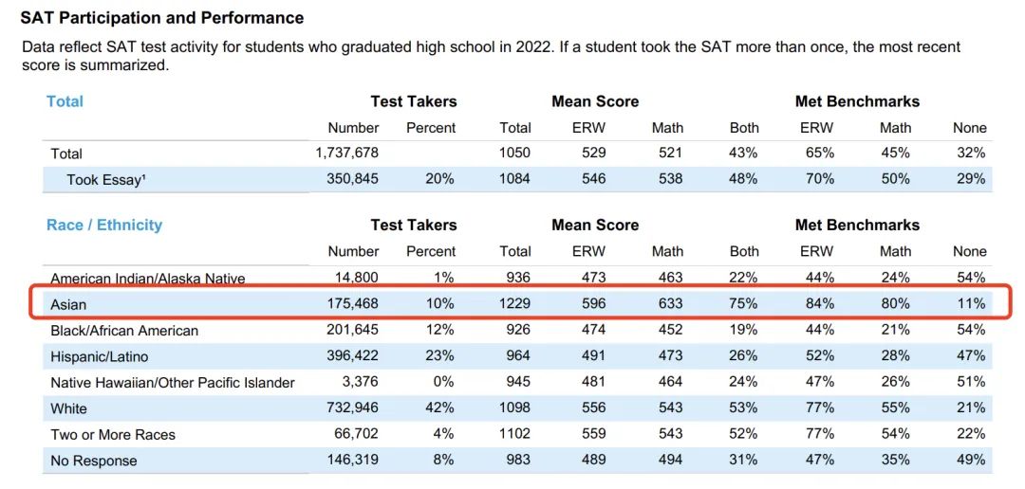
Task: Click the Asian Math mean score 633
Action: (x=667, y=304)
